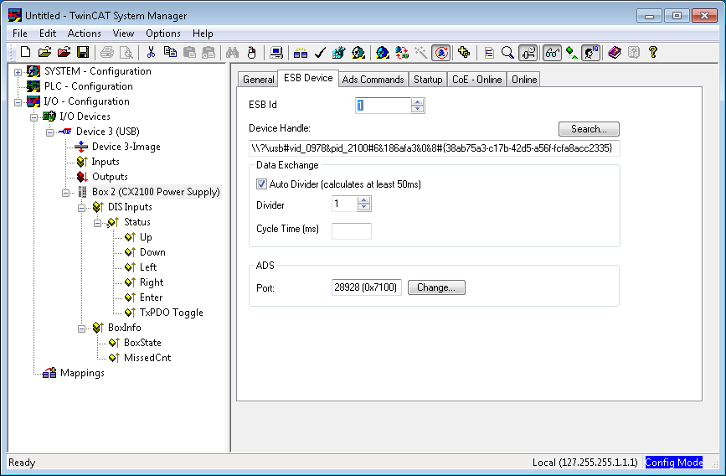Switch to the General tab
The height and width of the screenshot is (476, 726).
click(259, 80)
